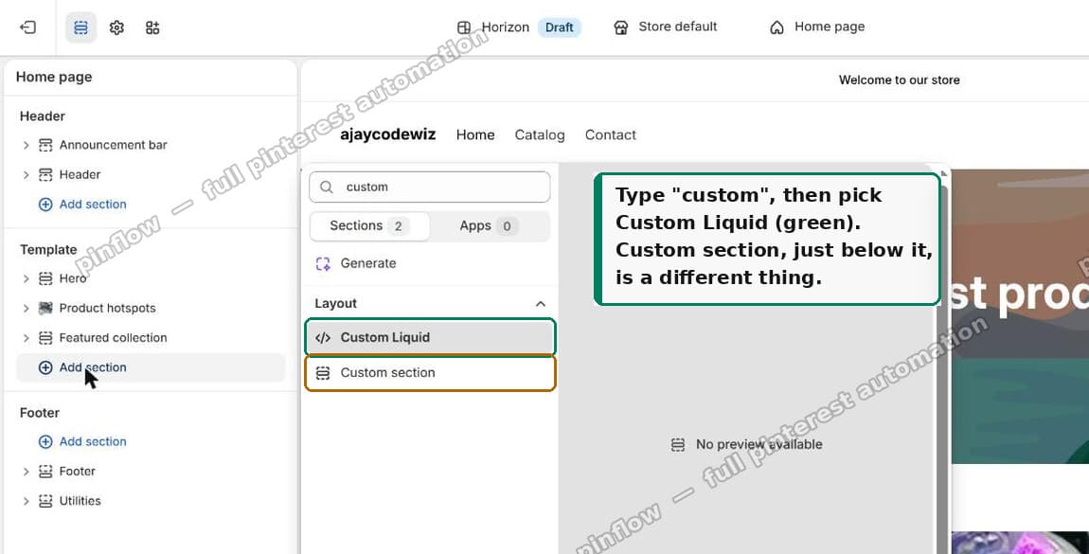Select Custom Liquid from Layout list

coord(431,338)
